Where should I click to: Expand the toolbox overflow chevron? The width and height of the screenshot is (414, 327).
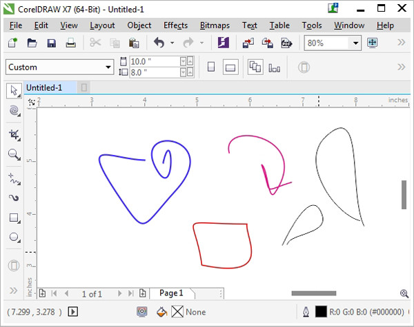pos(14,291)
